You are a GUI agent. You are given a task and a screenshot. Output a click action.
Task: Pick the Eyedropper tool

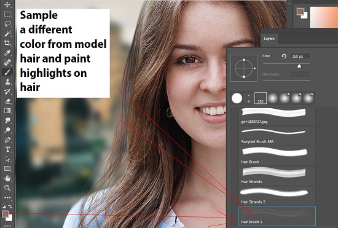click(7, 53)
